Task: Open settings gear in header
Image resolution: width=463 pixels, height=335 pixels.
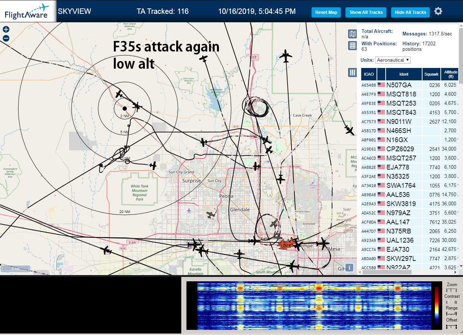Action: (x=438, y=11)
